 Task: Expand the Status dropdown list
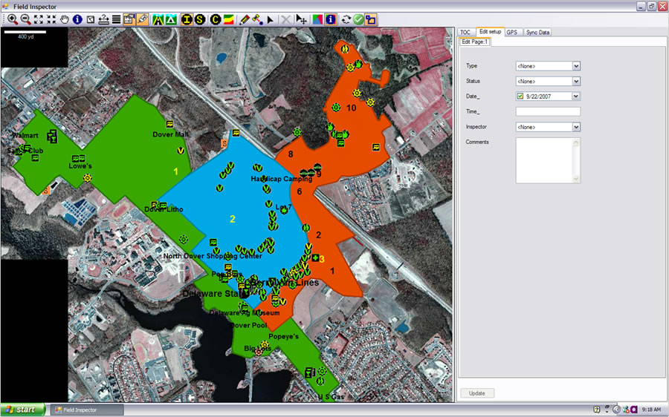[x=576, y=81]
